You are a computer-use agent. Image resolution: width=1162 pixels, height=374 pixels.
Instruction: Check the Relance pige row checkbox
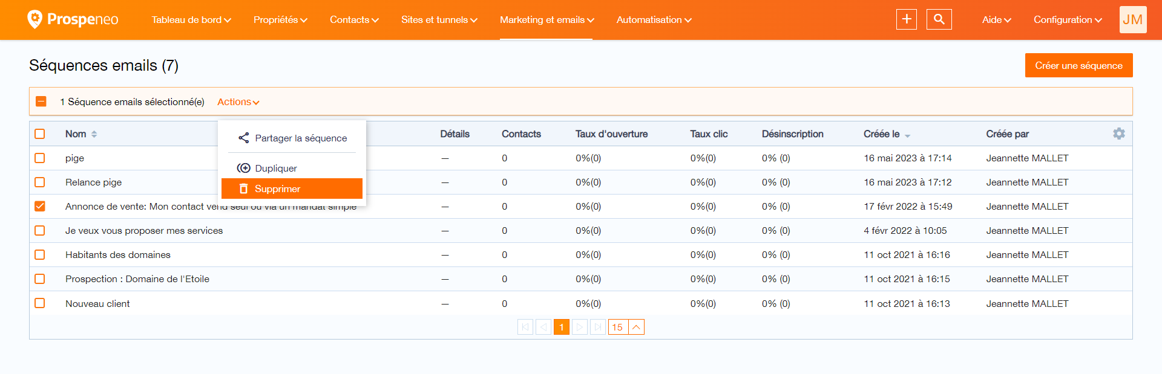tap(40, 182)
